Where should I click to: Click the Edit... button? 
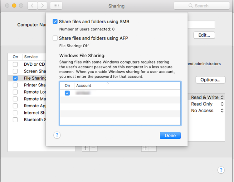coord(204,35)
